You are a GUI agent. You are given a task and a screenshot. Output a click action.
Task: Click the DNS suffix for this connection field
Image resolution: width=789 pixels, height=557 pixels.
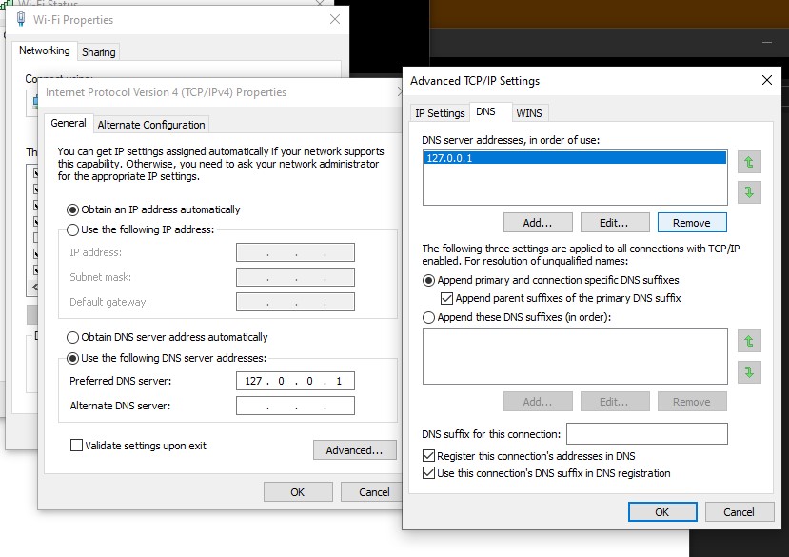[x=646, y=434]
